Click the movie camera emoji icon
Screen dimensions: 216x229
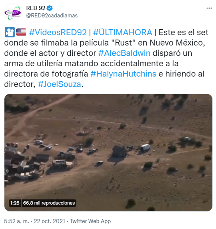coord(10,32)
